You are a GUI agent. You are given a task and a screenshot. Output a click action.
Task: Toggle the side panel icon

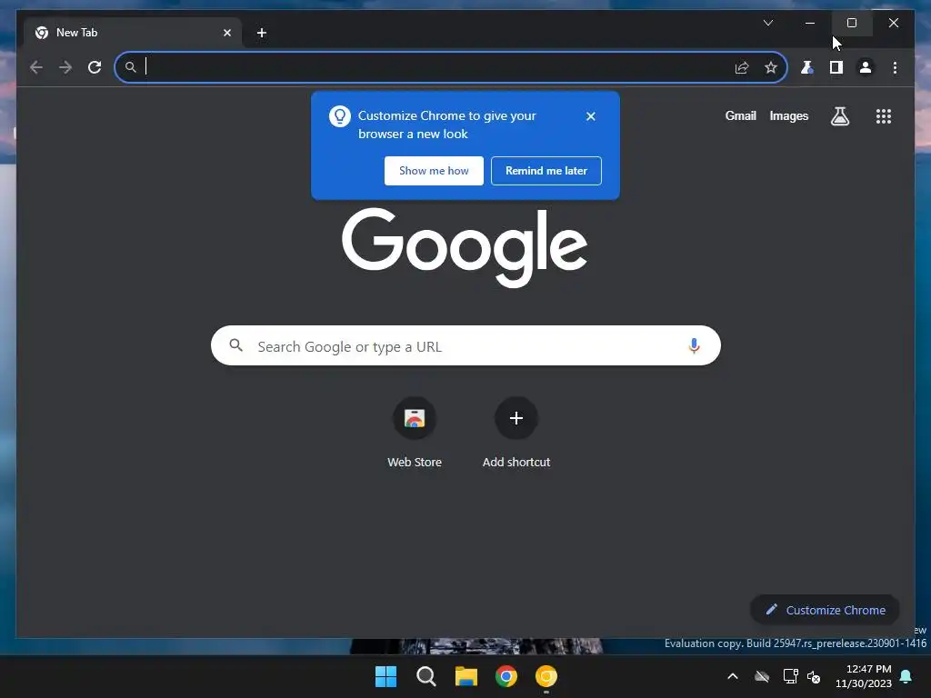pyautogui.click(x=836, y=67)
